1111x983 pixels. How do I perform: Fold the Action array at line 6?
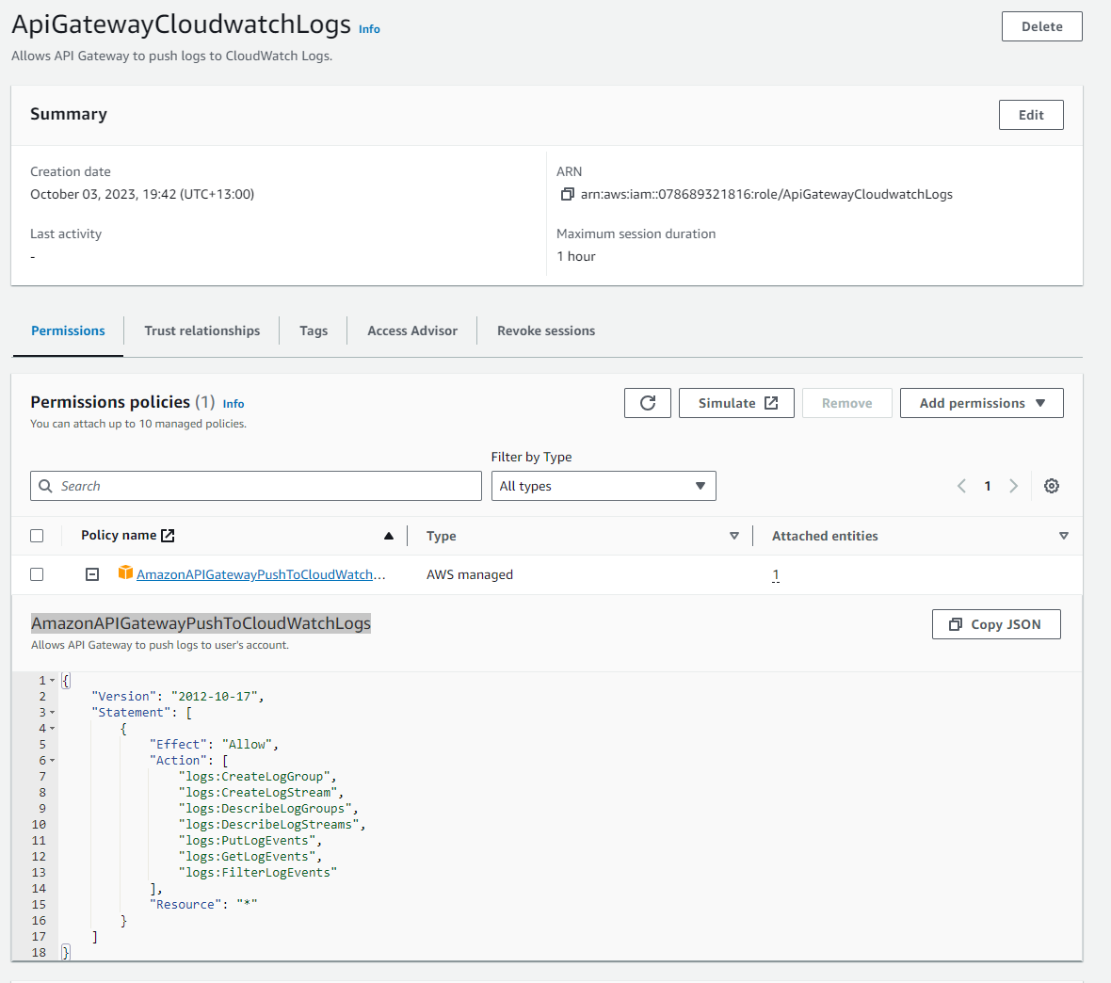click(52, 761)
